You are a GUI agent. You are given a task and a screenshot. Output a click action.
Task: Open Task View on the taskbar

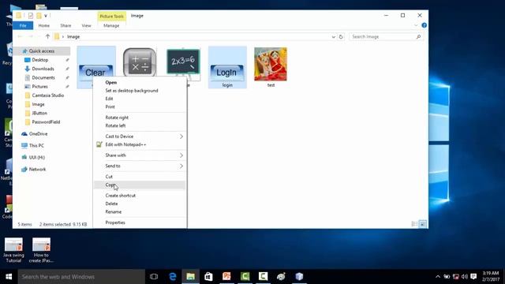(x=154, y=277)
